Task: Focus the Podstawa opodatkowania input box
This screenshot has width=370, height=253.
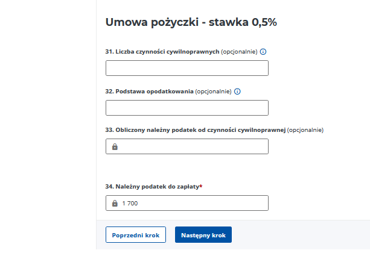Action: [187, 108]
